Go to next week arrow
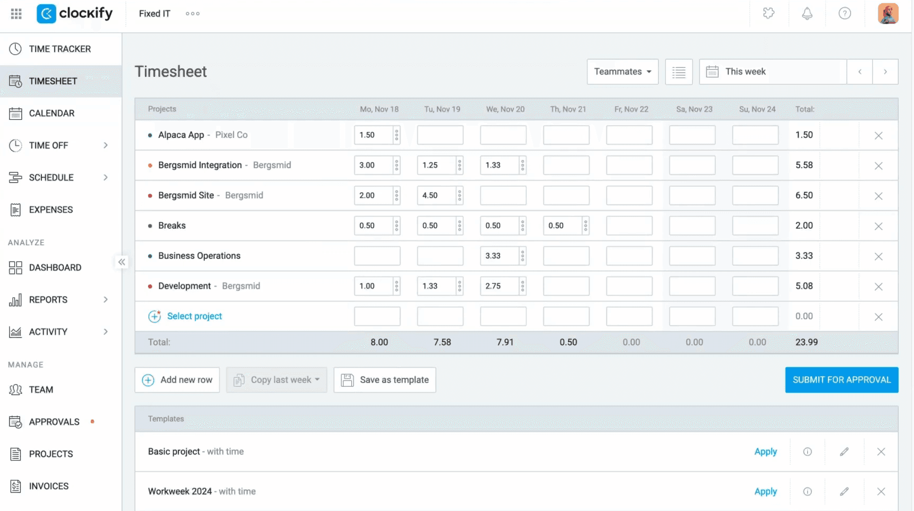Viewport: 914px width, 511px height. click(885, 72)
